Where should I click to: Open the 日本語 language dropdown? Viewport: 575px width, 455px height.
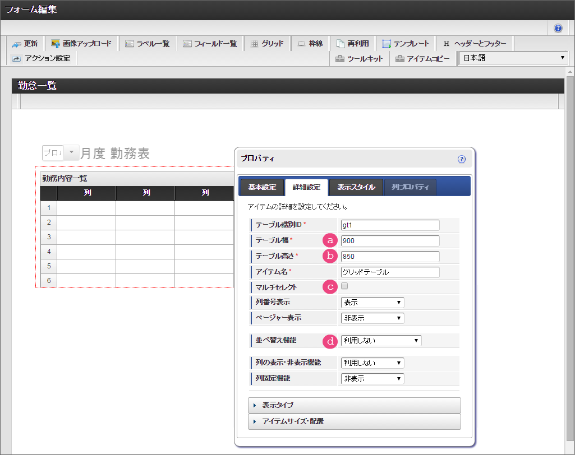[513, 58]
